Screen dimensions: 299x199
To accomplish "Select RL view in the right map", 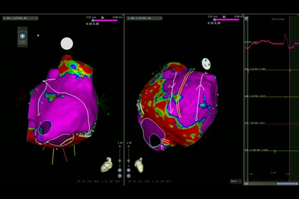I will [157, 181].
